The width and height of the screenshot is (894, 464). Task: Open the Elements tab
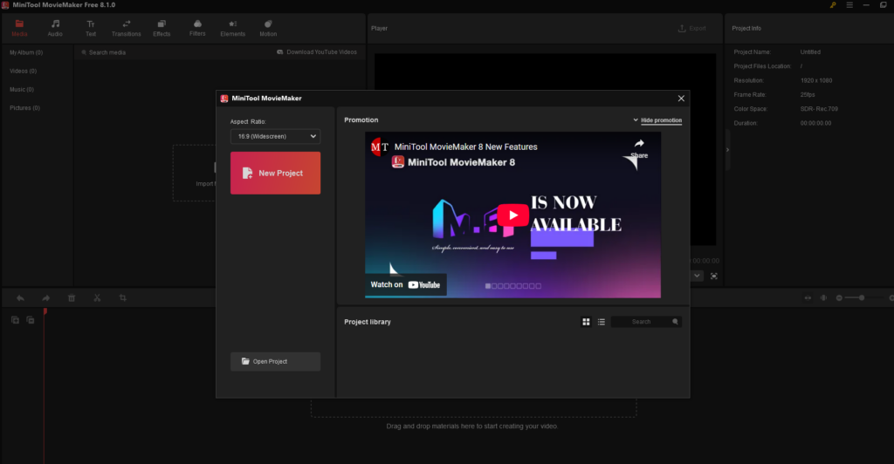[232, 28]
